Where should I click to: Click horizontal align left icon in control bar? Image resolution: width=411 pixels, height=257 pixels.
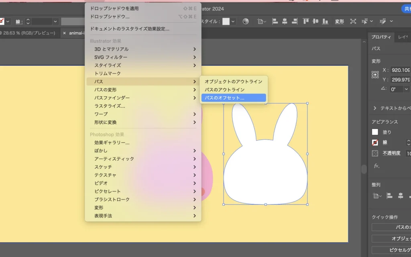(275, 21)
